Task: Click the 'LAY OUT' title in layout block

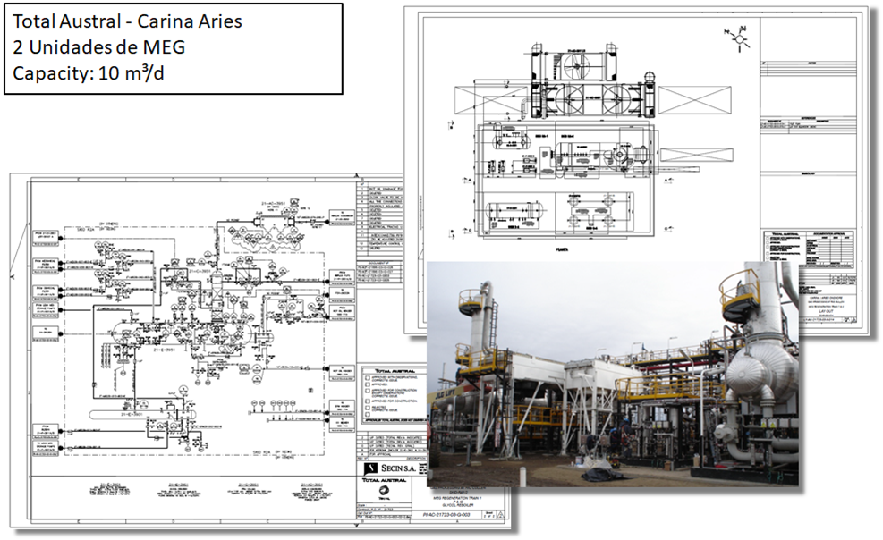Action: pos(827,310)
